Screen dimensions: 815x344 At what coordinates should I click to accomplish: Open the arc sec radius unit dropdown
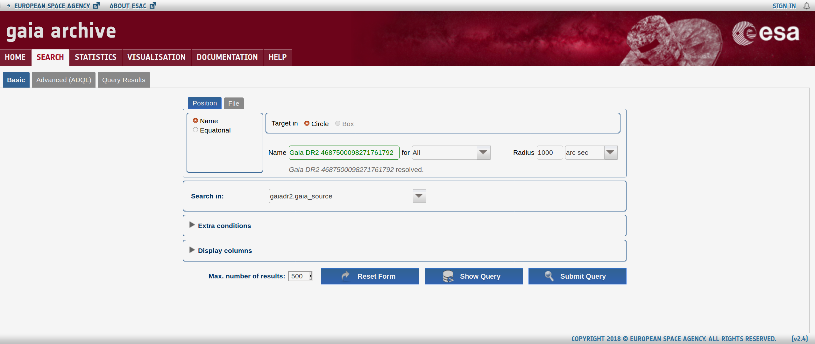pos(610,153)
